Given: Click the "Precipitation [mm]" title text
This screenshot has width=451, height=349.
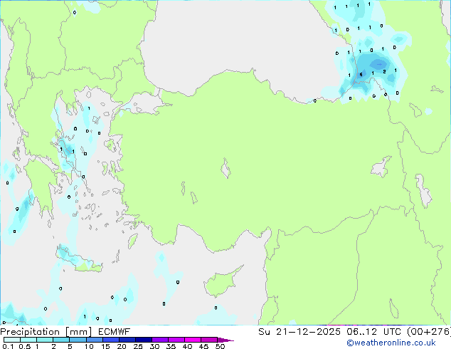Looking at the screenshot, I should (46, 332).
